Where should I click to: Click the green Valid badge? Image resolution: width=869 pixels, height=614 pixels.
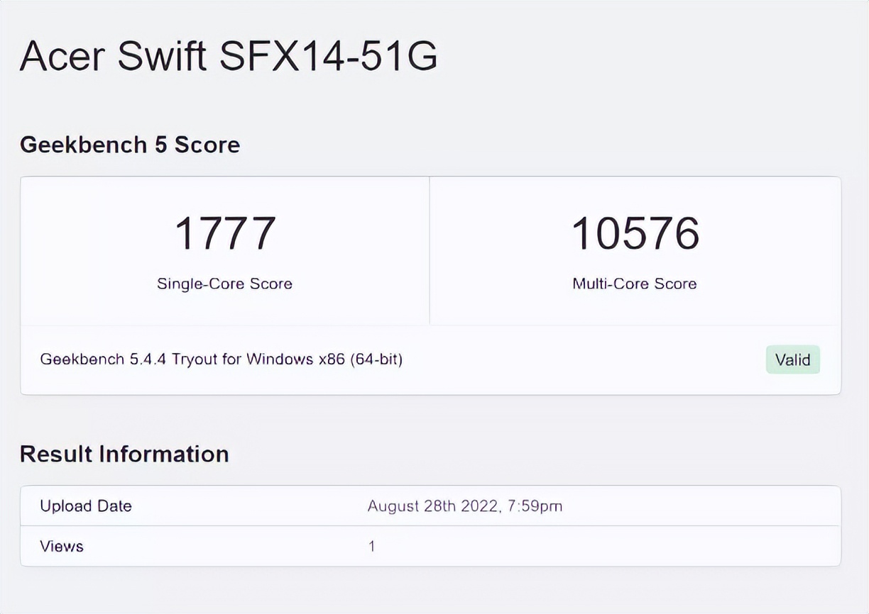[792, 359]
